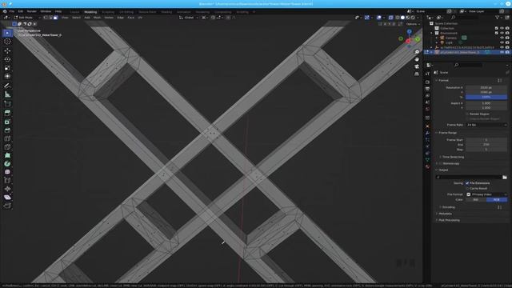This screenshot has width=512, height=288.
Task: Open the folder browse icon for output path
Action: 505,177
